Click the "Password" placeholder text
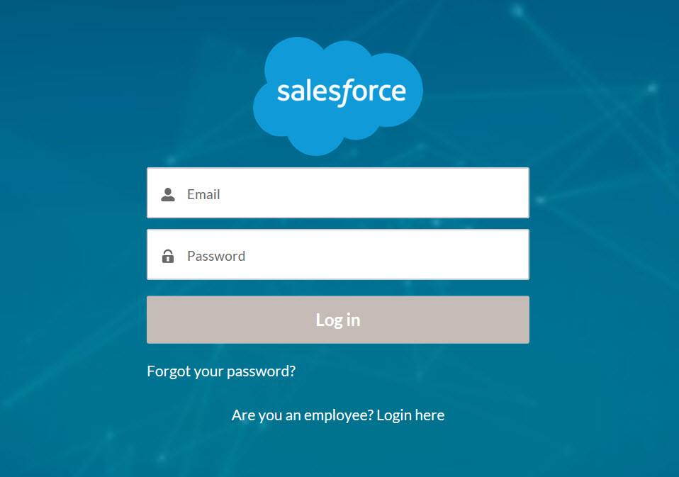Screen dimensions: 679x477 tap(216, 256)
